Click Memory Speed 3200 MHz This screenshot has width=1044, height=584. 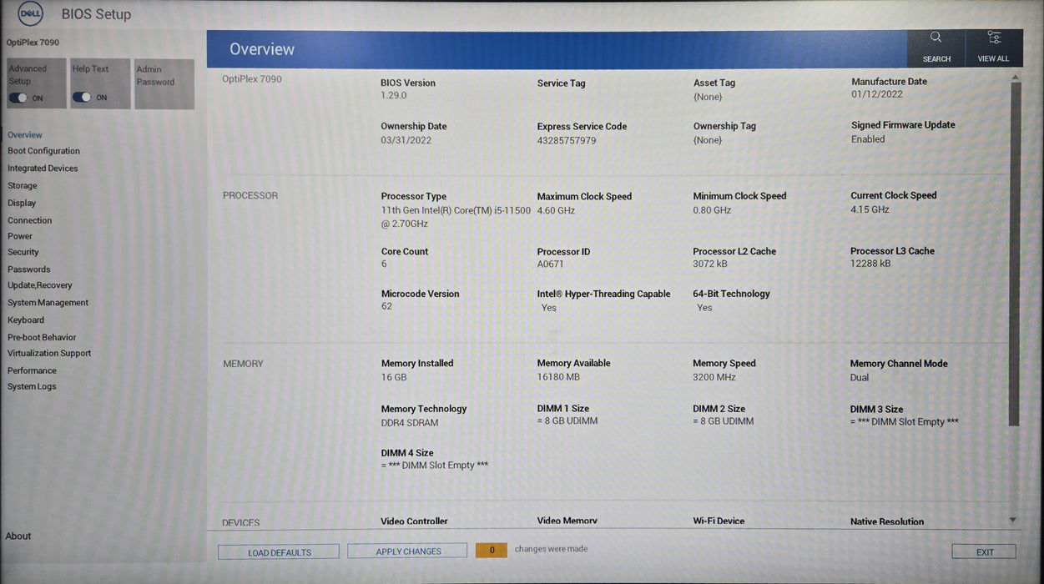[x=714, y=377]
